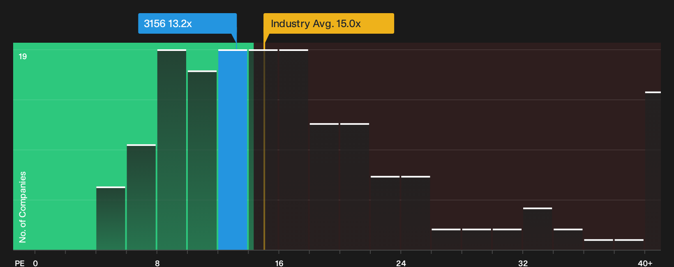Click the '16' x-axis tick label
The image size is (674, 267).
(x=279, y=263)
